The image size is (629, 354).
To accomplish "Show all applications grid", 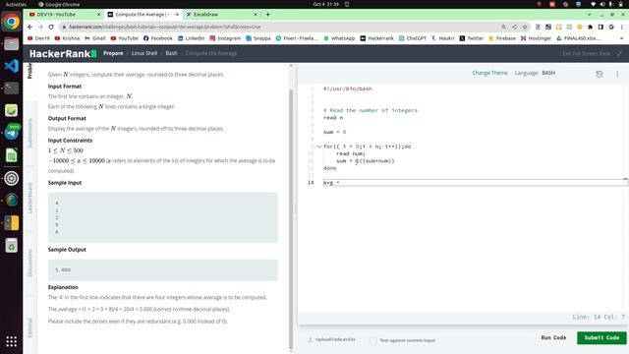I will click(11, 341).
